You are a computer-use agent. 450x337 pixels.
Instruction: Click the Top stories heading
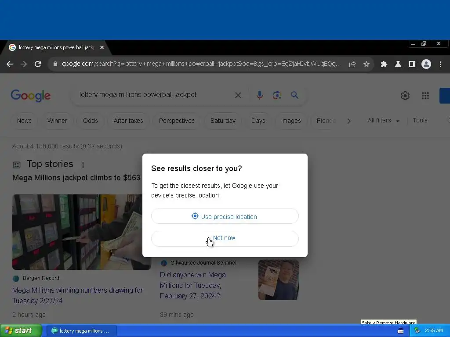pos(50,164)
